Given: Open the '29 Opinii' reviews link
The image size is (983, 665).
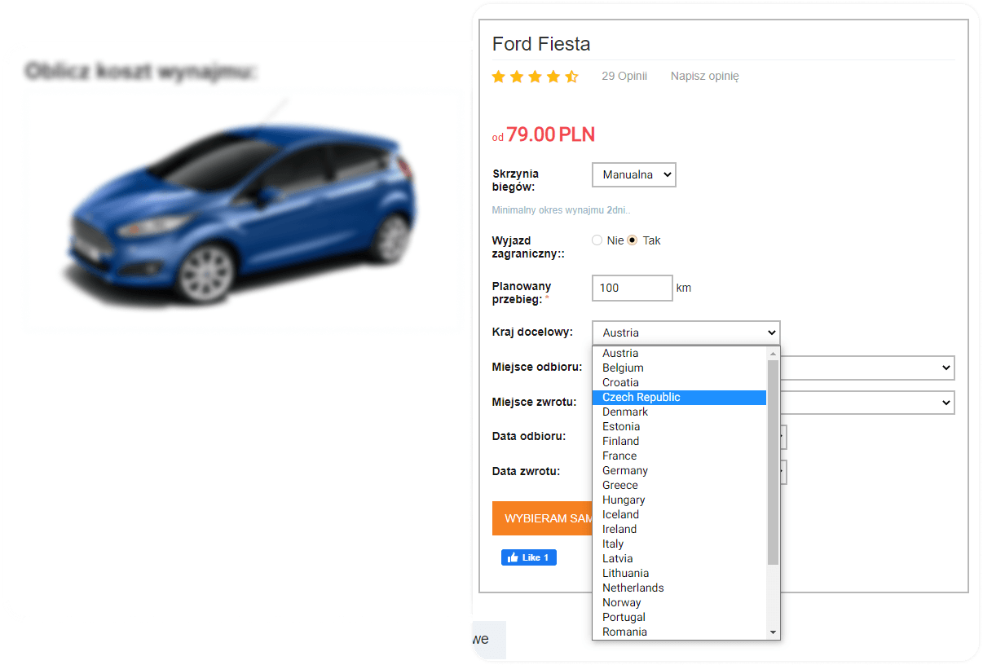Looking at the screenshot, I should click(x=624, y=77).
